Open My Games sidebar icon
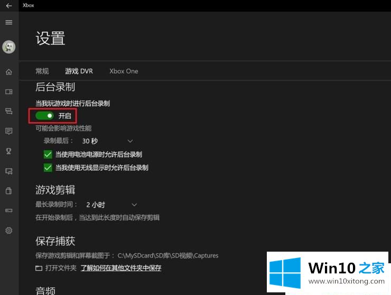This screenshot has width=391, height=295. pyautogui.click(x=9, y=92)
